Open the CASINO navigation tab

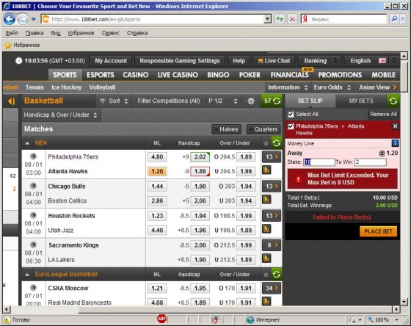136,75
